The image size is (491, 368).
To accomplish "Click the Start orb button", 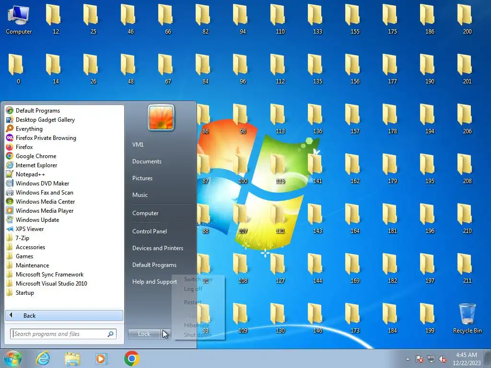I will [x=12, y=358].
